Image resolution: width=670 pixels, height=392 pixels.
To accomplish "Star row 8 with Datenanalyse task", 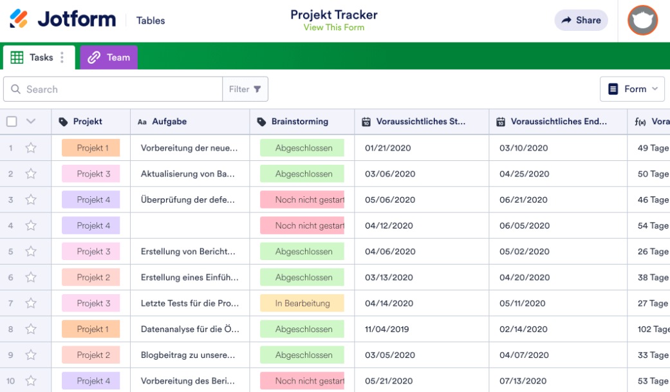I will pyautogui.click(x=30, y=329).
